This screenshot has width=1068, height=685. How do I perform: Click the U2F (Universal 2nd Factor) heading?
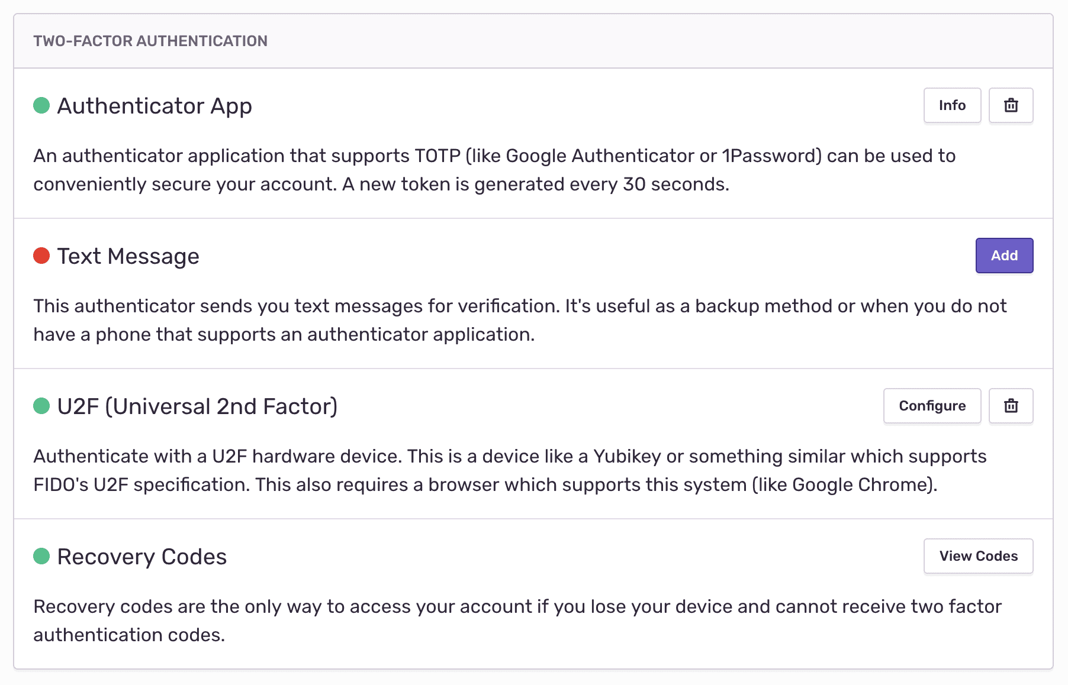[197, 407]
